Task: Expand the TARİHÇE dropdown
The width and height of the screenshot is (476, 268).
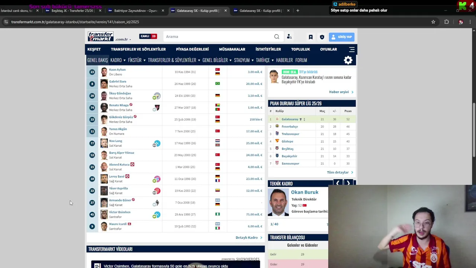Action: [x=264, y=60]
